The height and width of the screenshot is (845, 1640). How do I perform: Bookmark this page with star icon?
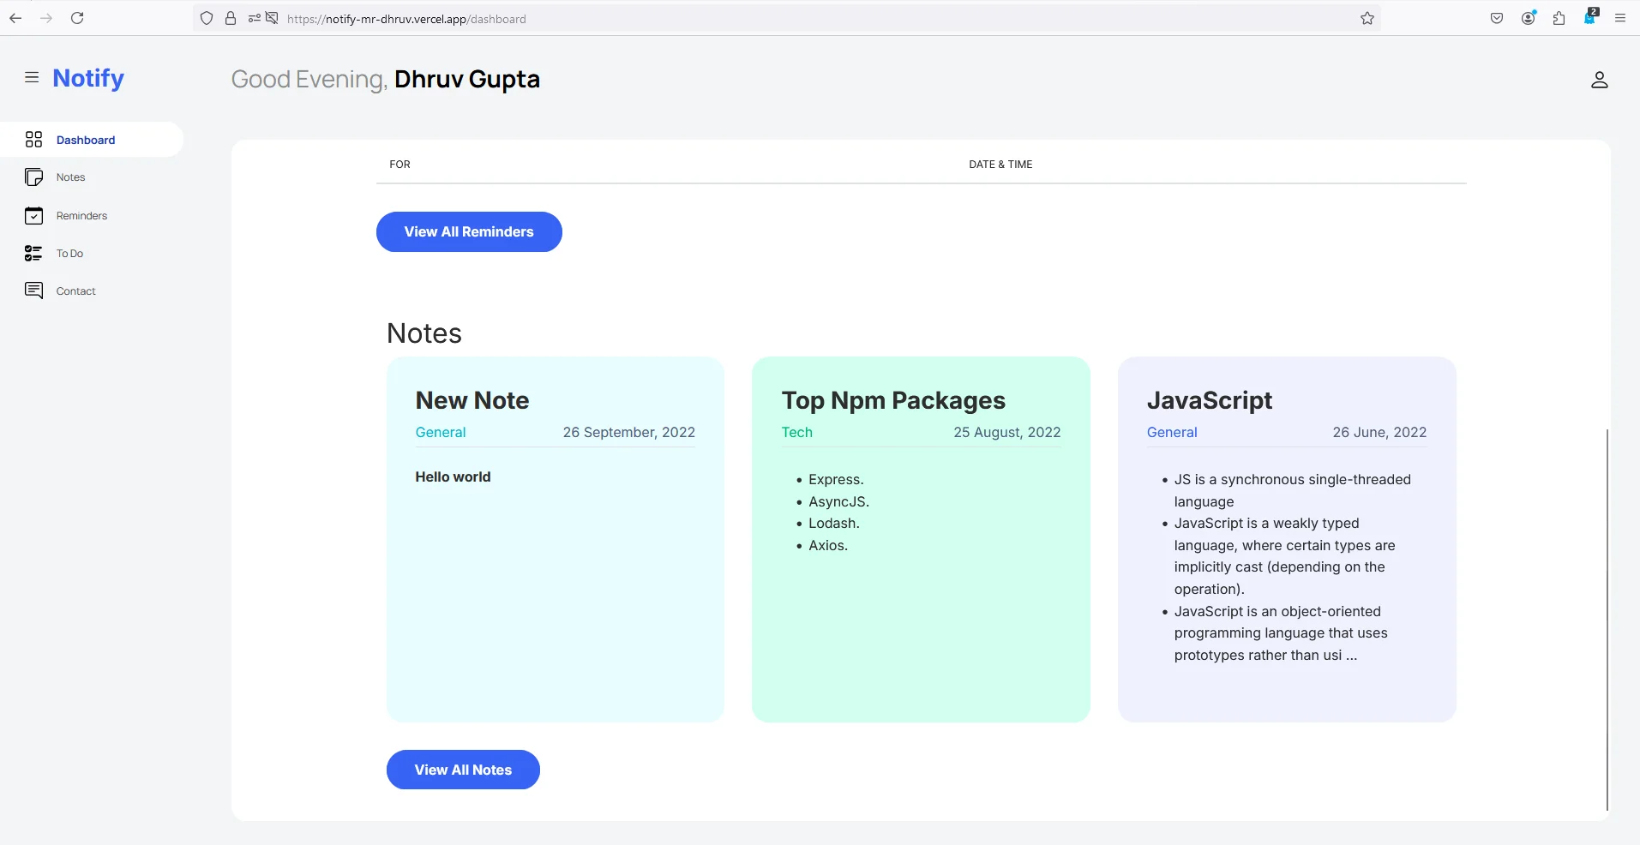(1367, 18)
